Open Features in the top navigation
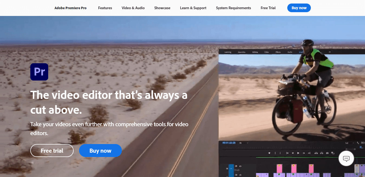The height and width of the screenshot is (177, 365). tap(105, 8)
